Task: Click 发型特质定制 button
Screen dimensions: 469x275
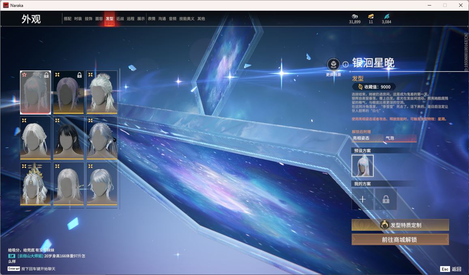Action: pyautogui.click(x=400, y=225)
